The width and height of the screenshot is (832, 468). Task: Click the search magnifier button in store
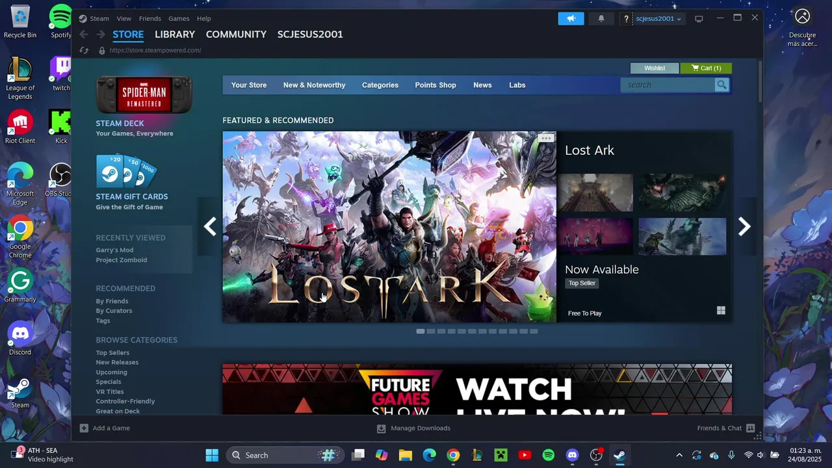tap(721, 85)
